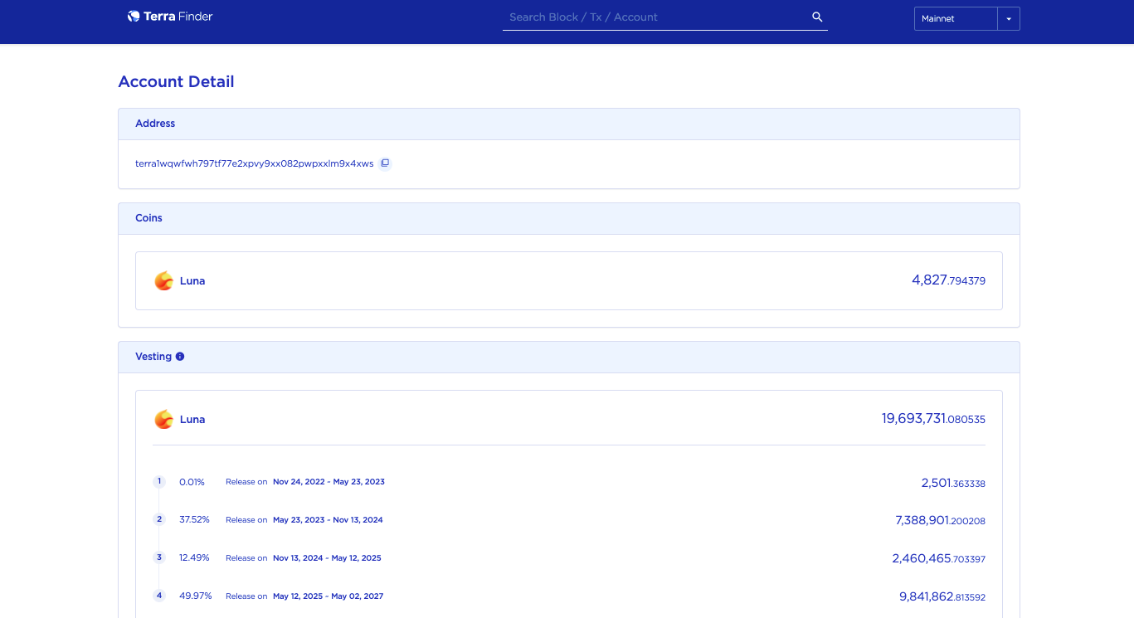1134x618 pixels.
Task: Click the Account Detail heading
Action: tap(176, 81)
